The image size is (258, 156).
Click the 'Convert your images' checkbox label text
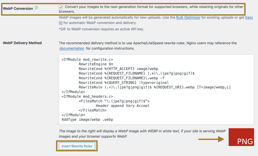pos(154,7)
